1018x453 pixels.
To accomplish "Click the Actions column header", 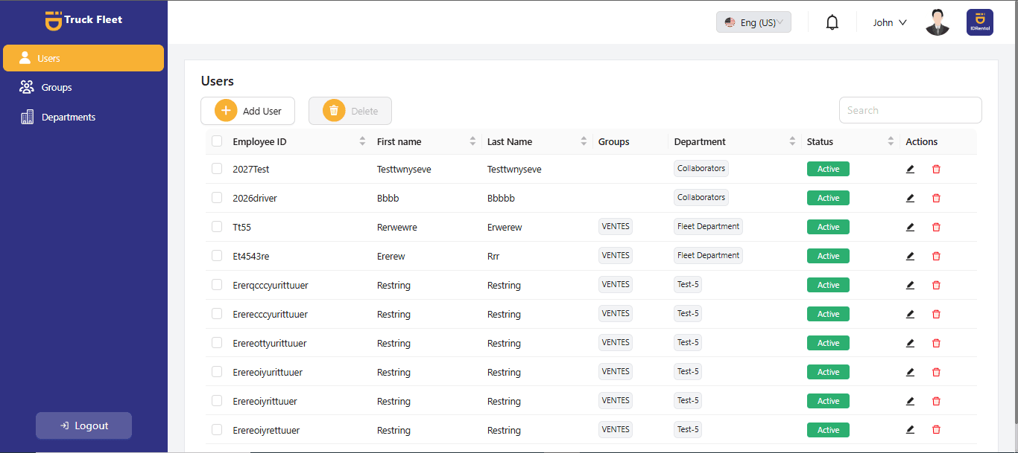I will click(922, 141).
